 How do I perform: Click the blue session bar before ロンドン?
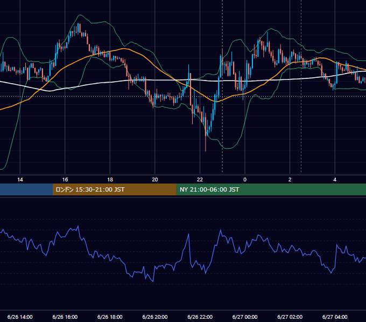[x=26, y=189]
